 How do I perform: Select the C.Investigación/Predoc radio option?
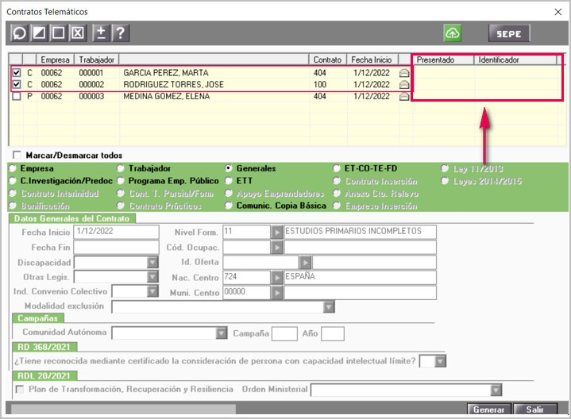coord(13,181)
